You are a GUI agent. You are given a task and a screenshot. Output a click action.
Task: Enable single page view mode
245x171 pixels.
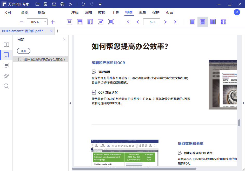coord(192,22)
